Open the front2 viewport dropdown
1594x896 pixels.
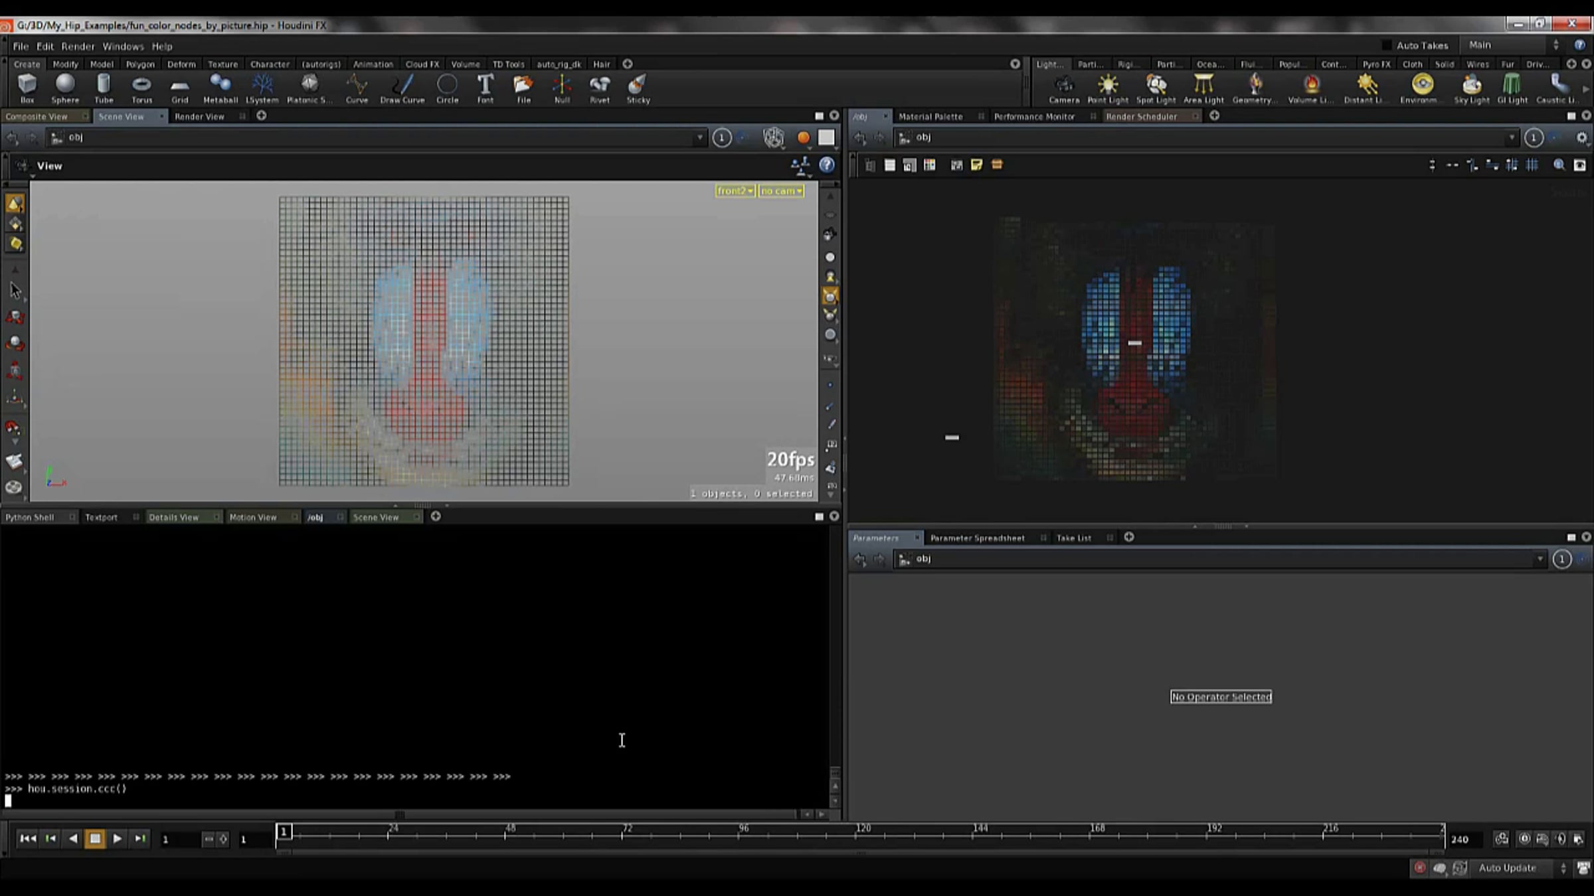(x=735, y=191)
